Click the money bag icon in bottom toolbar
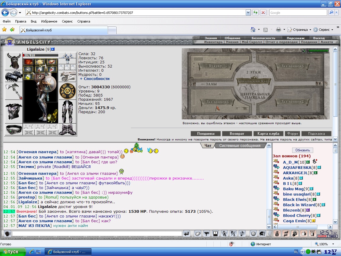Image resolution: width=341 pixels, height=256 pixels. pyautogui.click(x=277, y=234)
